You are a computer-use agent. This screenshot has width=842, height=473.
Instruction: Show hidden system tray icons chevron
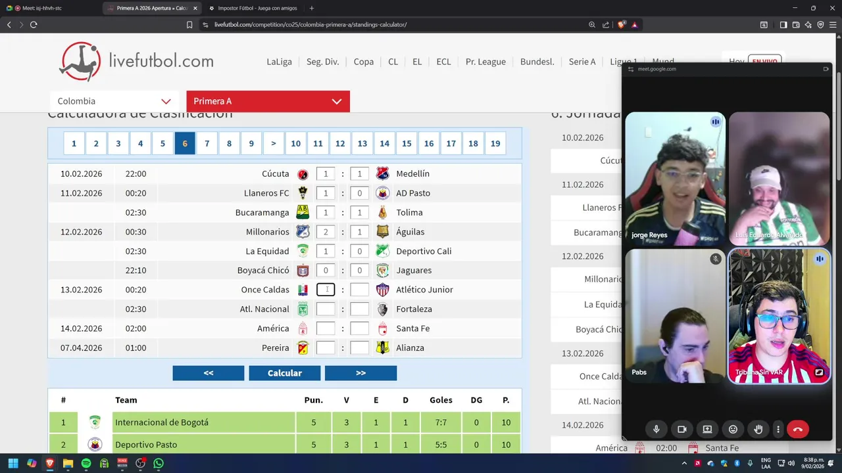click(685, 463)
